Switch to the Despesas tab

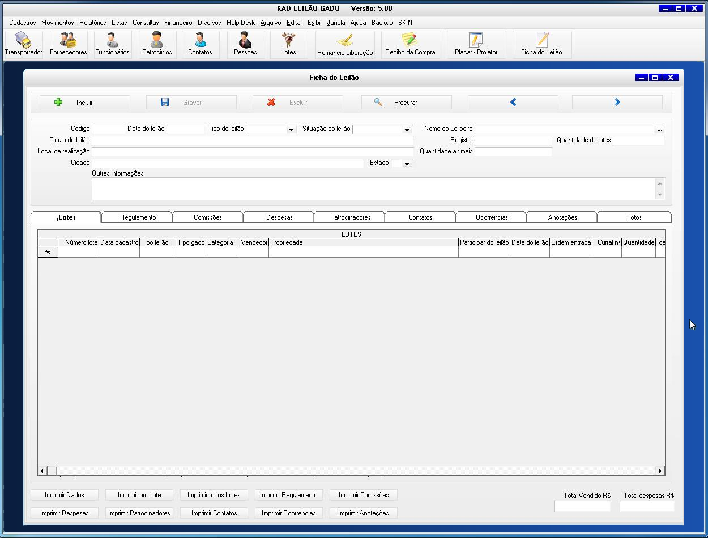point(279,217)
